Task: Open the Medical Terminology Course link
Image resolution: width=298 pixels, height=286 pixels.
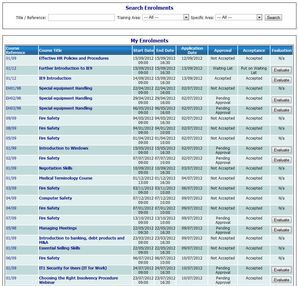Action: (x=66, y=178)
